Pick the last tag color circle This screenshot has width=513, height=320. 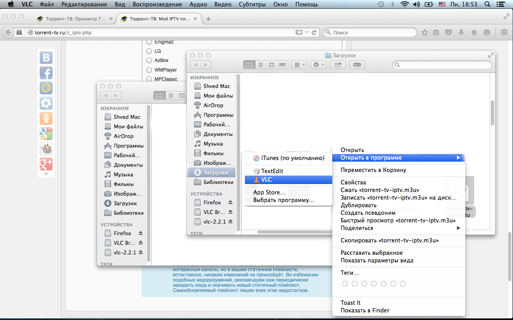403,284
